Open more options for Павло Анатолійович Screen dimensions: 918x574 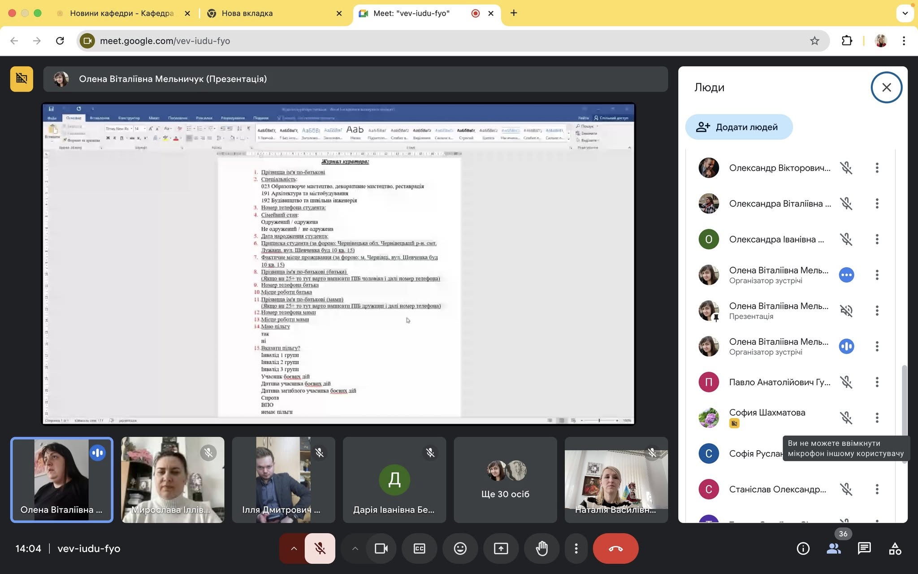click(877, 382)
